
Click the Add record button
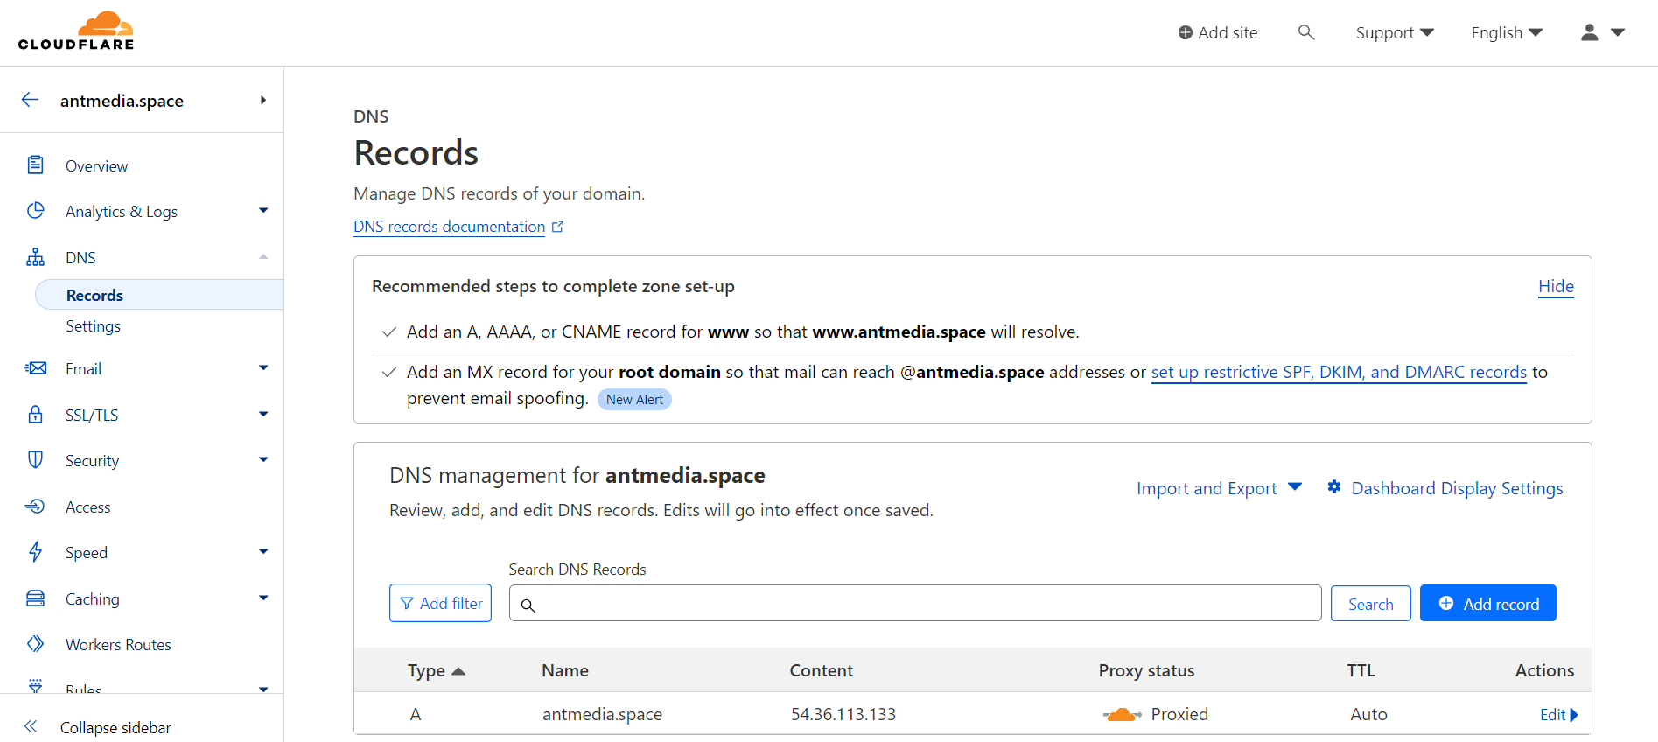[x=1488, y=603]
